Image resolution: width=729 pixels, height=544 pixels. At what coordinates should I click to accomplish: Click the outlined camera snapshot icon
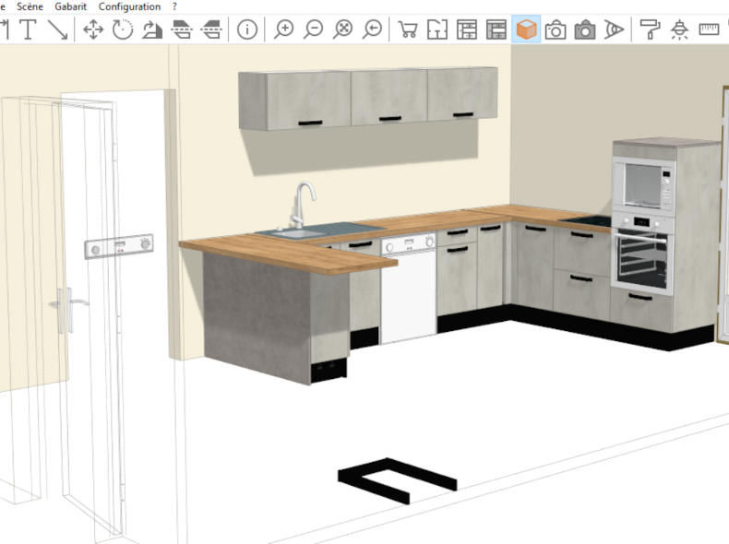click(x=556, y=30)
